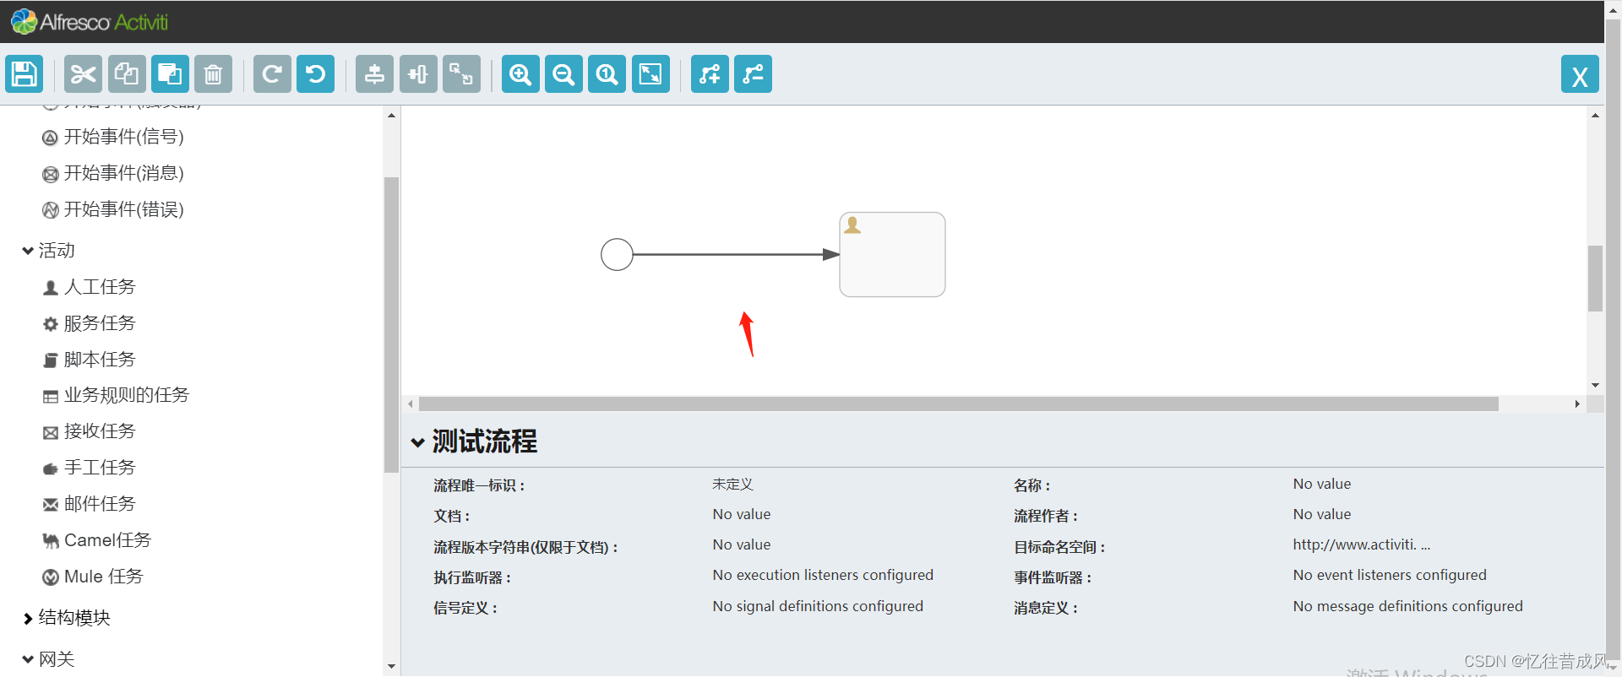The image size is (1622, 677).
Task: Pick 人工任务 from the palette
Action: (90, 287)
